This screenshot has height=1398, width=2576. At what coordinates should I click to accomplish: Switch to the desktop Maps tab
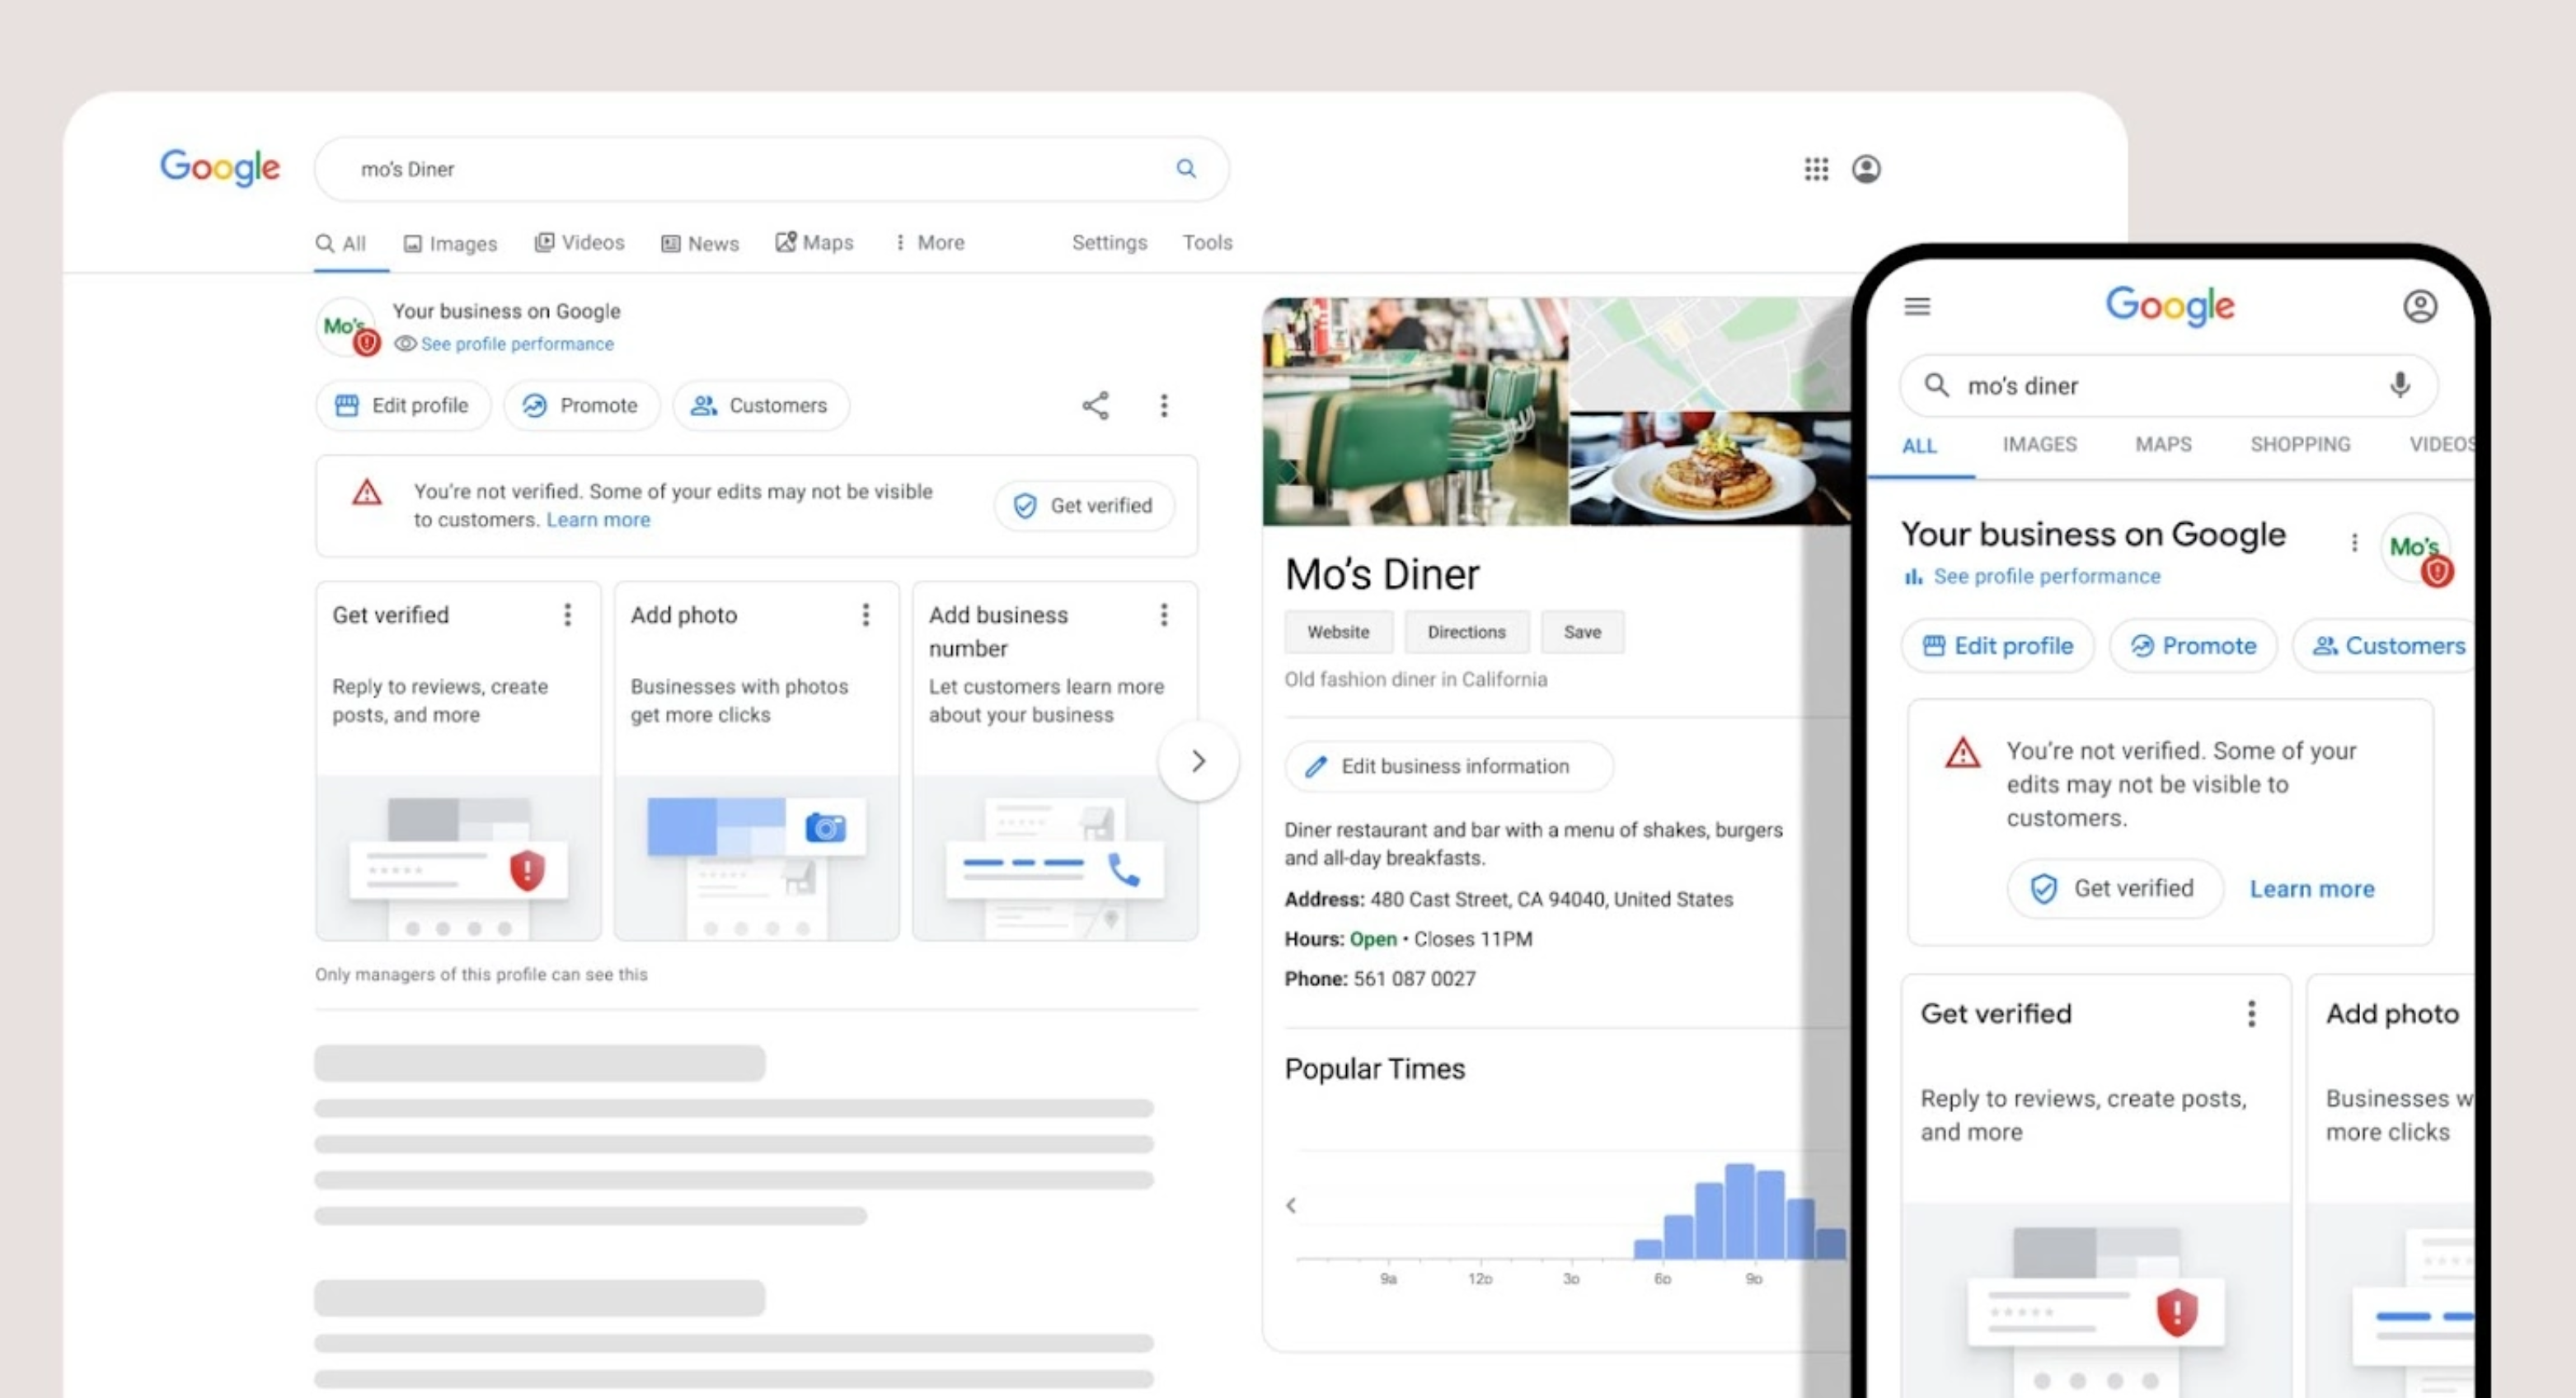click(x=814, y=242)
